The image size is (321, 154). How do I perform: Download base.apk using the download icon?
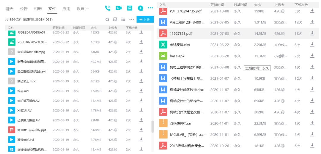pos(312,56)
